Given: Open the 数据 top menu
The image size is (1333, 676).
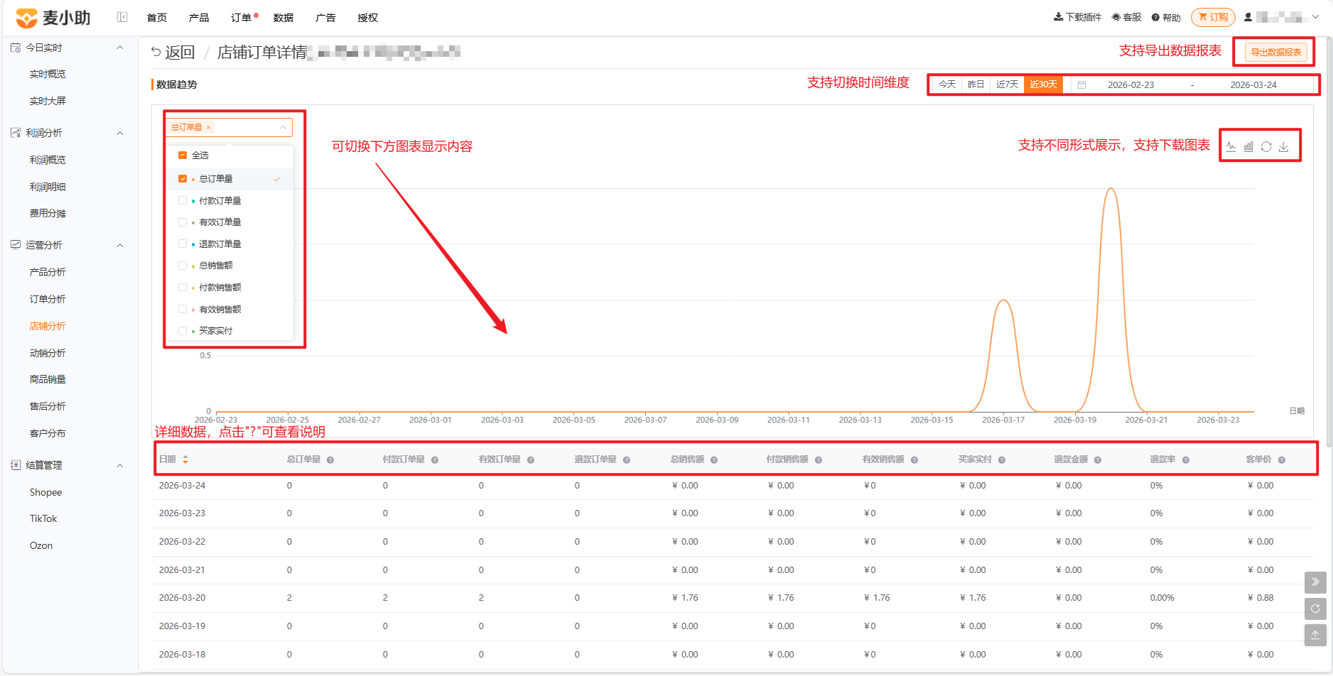Looking at the screenshot, I should point(284,18).
